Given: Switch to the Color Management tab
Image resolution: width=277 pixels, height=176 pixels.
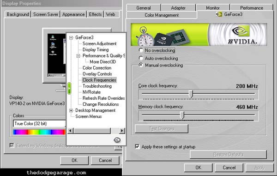Looking at the screenshot, I should click(x=162, y=15).
